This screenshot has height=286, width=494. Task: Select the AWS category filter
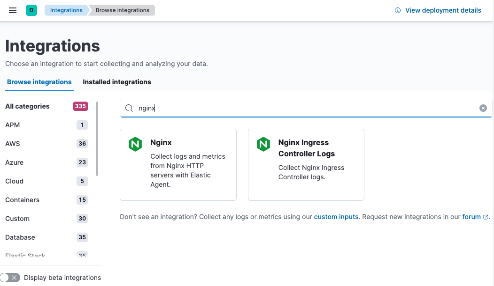pos(13,144)
